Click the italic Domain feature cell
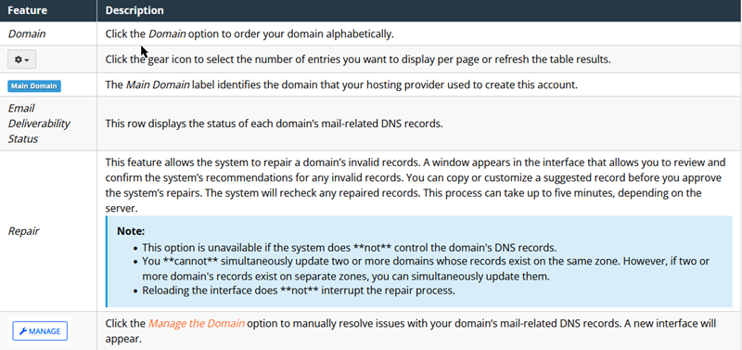The width and height of the screenshot is (742, 350). 27,34
